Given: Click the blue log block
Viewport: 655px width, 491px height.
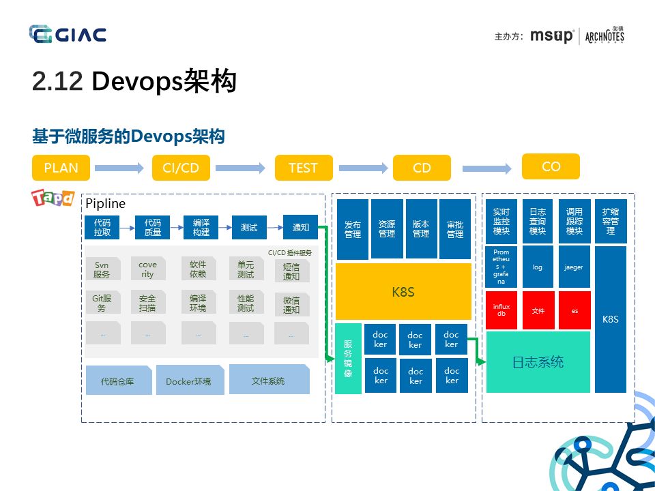Looking at the screenshot, I should [x=538, y=267].
